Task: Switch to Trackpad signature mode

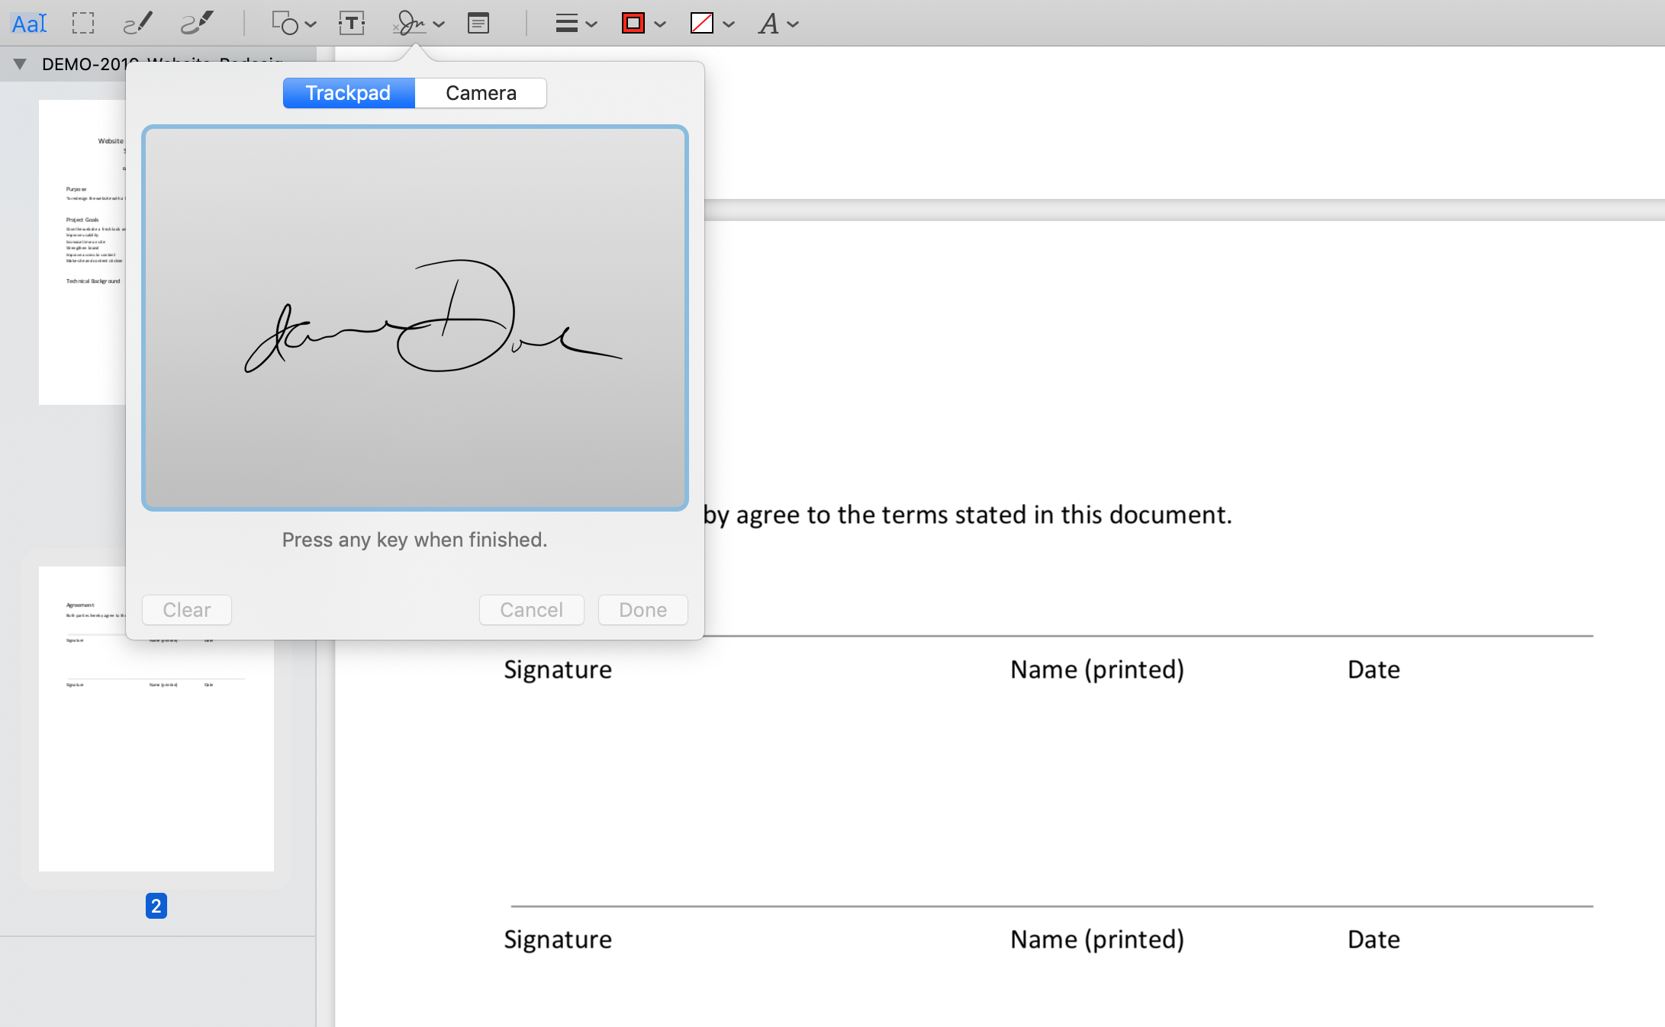Action: (347, 91)
